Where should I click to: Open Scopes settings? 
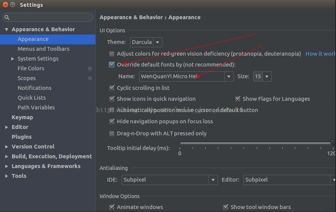click(x=27, y=78)
